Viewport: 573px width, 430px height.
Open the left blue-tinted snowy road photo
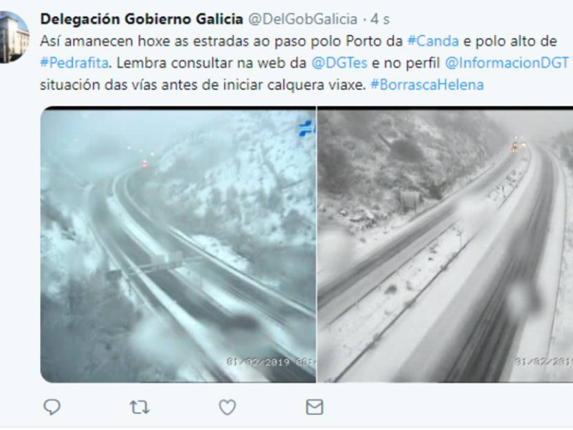click(178, 244)
